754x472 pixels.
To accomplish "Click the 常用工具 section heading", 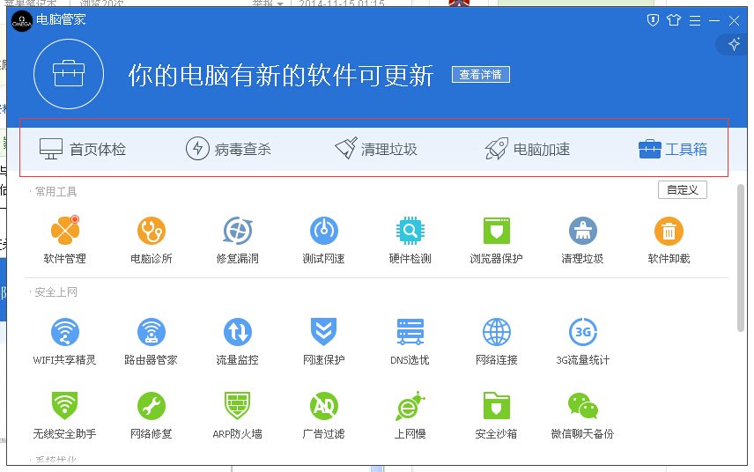I will click(x=55, y=192).
